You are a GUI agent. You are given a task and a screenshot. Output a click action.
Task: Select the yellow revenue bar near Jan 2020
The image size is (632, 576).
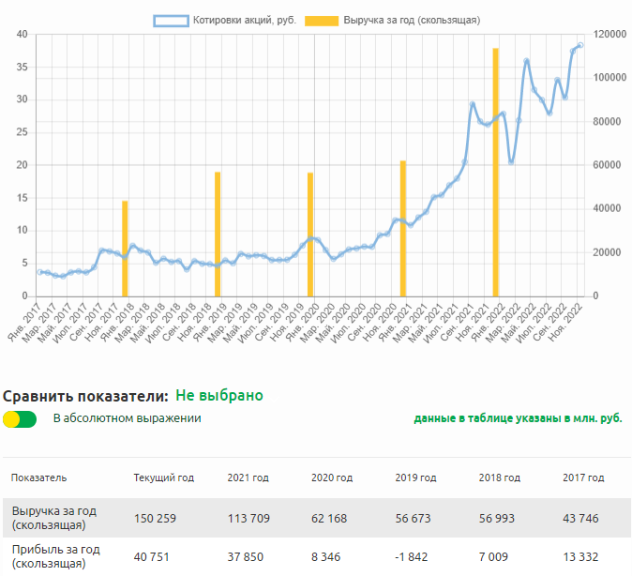(310, 235)
